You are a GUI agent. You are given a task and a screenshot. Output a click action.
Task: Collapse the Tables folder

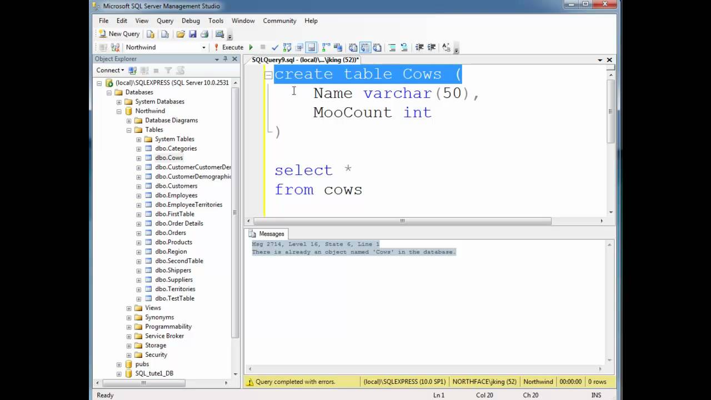click(x=129, y=130)
